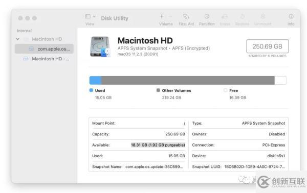Click the 16.39 GB free value

(x=238, y=98)
